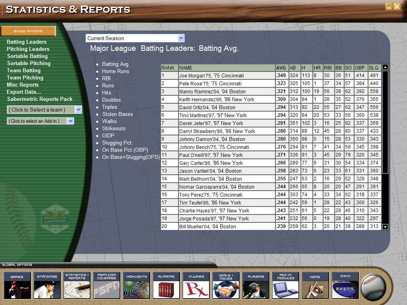
Task: Minimize the Statistics & Reports window
Action: click(x=389, y=7)
